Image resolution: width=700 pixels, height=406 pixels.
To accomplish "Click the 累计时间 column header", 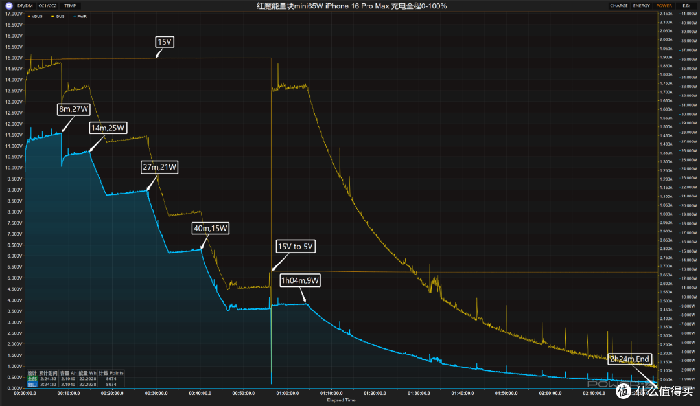I will (x=48, y=373).
